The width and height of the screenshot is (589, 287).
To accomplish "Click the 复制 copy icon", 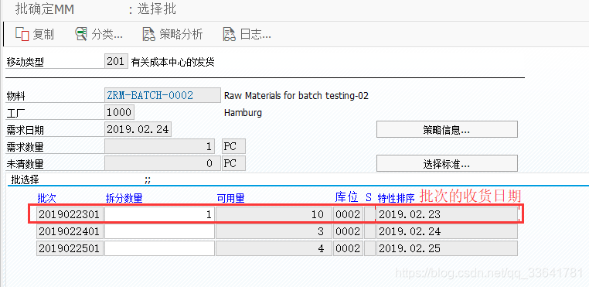I will [22, 34].
